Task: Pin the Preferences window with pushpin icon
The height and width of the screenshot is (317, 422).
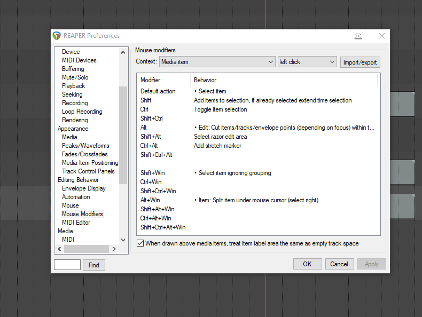Action: pos(358,36)
